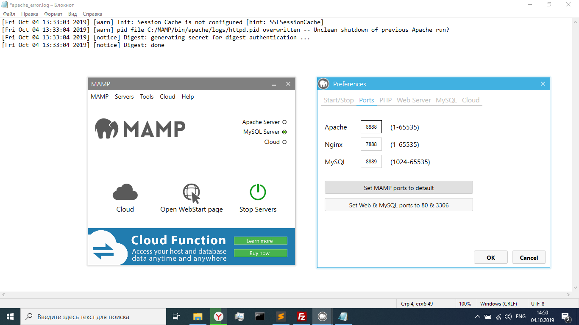Image resolution: width=579 pixels, height=325 pixels.
Task: Click Set MAMP ports to default
Action: click(399, 187)
